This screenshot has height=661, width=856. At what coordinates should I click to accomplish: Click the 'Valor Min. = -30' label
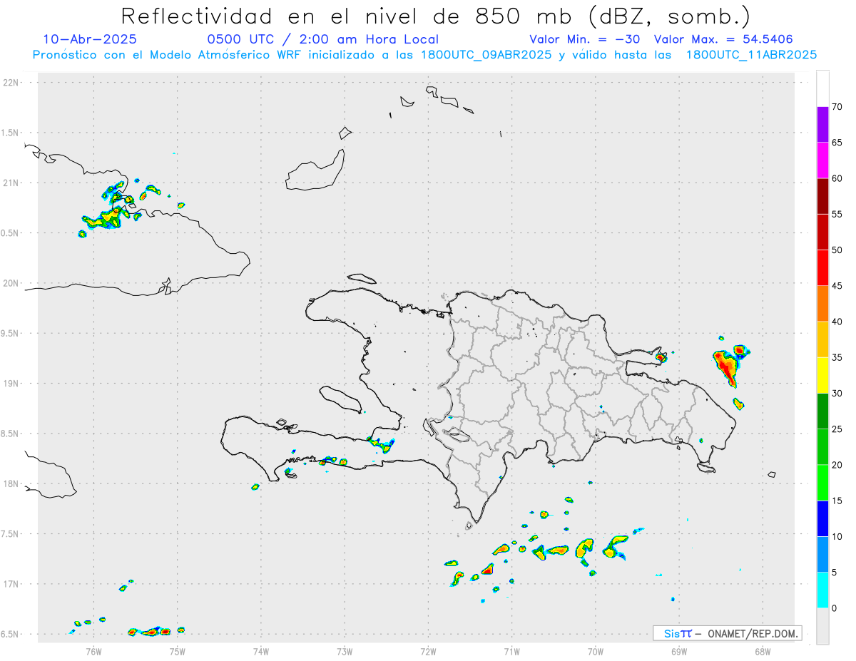click(x=584, y=39)
